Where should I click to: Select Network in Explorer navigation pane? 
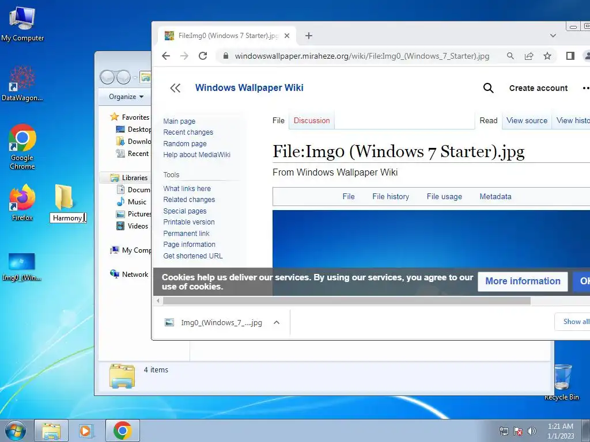[x=129, y=275]
